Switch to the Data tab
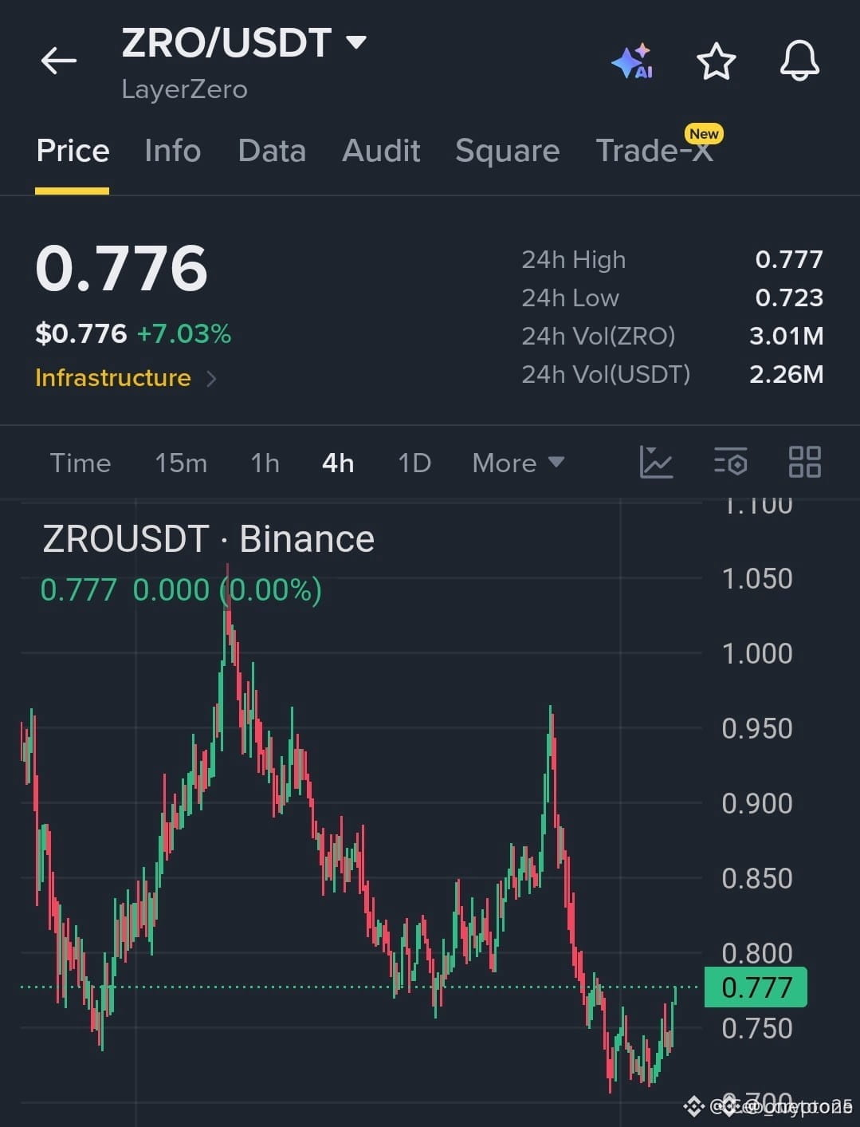This screenshot has height=1127, width=860. tap(272, 151)
